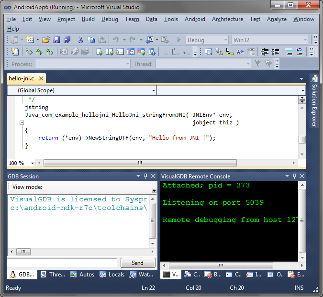This screenshot has width=323, height=297.
Task: Click the Display Word Completion icon
Action: [240, 52]
